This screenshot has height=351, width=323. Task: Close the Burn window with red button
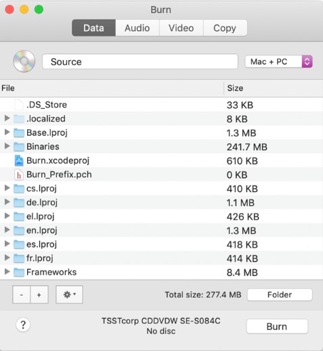[9, 9]
